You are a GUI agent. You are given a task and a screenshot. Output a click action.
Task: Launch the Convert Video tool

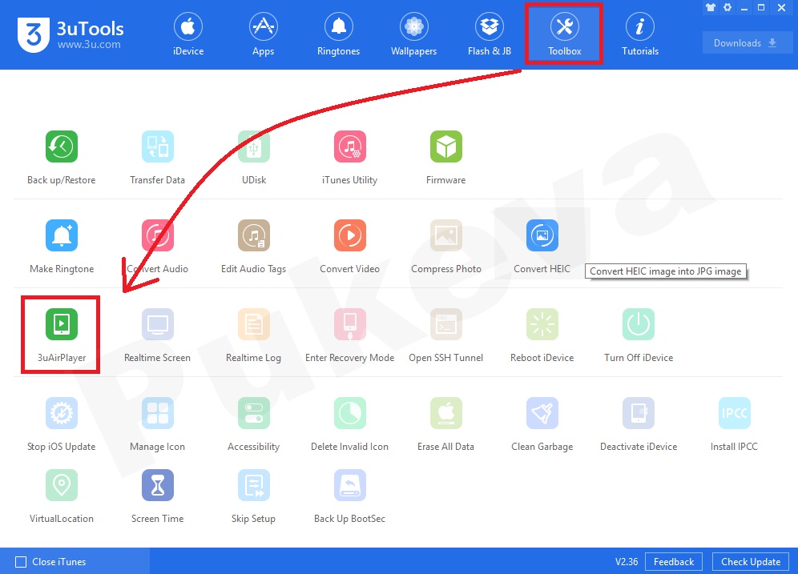pyautogui.click(x=349, y=247)
